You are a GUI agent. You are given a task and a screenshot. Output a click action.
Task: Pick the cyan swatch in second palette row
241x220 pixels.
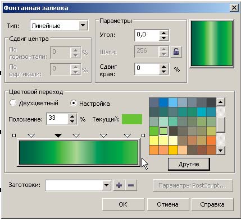coord(202,112)
